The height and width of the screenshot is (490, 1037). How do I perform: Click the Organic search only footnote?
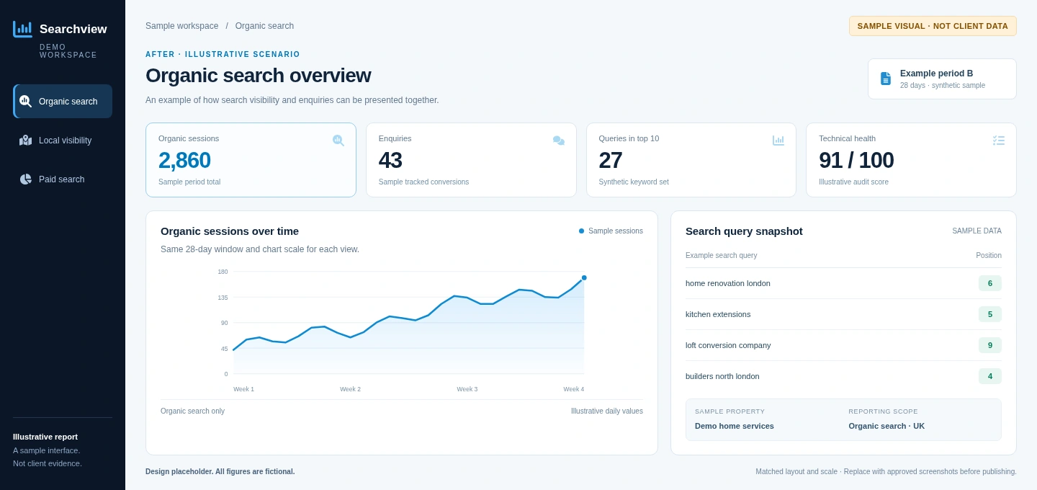(192, 411)
